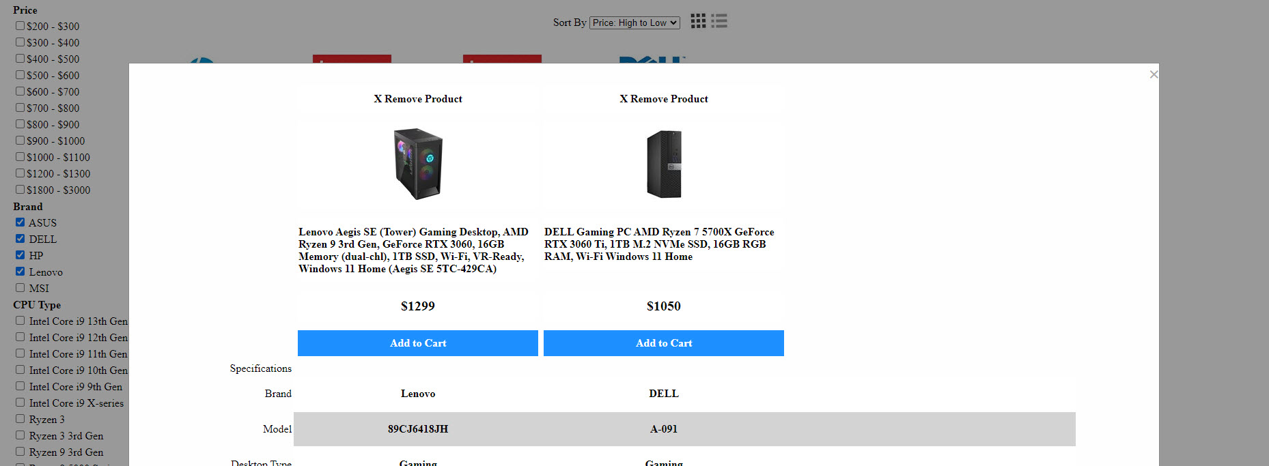Uncheck the HP brand checkbox
1269x466 pixels.
coord(20,255)
